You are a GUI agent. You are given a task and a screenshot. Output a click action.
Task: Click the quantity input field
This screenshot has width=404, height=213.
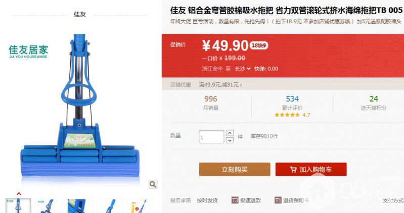211,137
